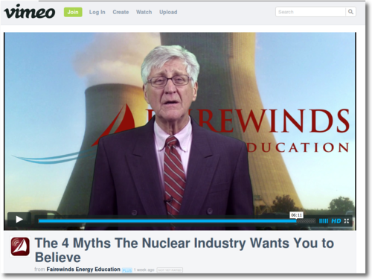The width and height of the screenshot is (372, 280).
Task: Click the search magnifier icon
Action: tap(350, 12)
